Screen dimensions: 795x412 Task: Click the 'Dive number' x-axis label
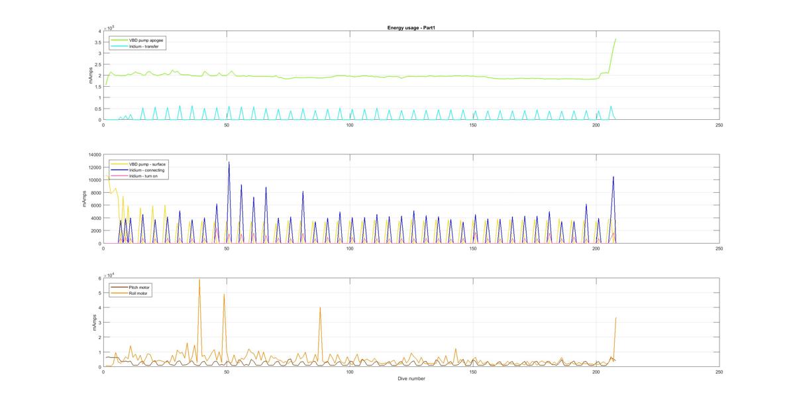point(411,379)
